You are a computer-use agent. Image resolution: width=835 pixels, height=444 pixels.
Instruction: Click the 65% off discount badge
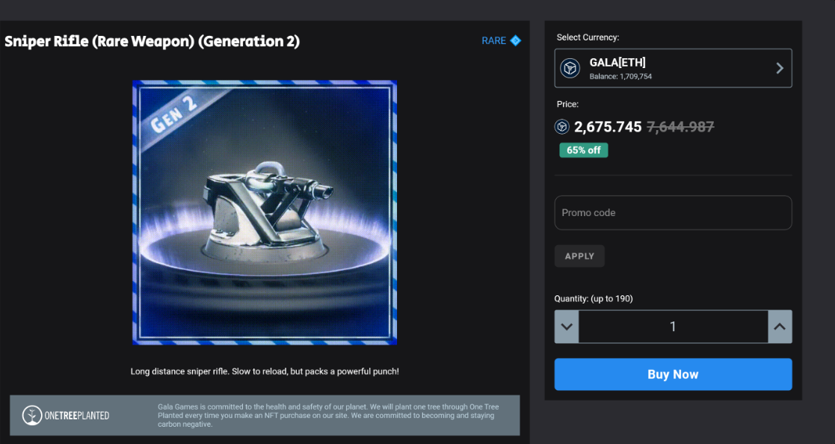(583, 150)
